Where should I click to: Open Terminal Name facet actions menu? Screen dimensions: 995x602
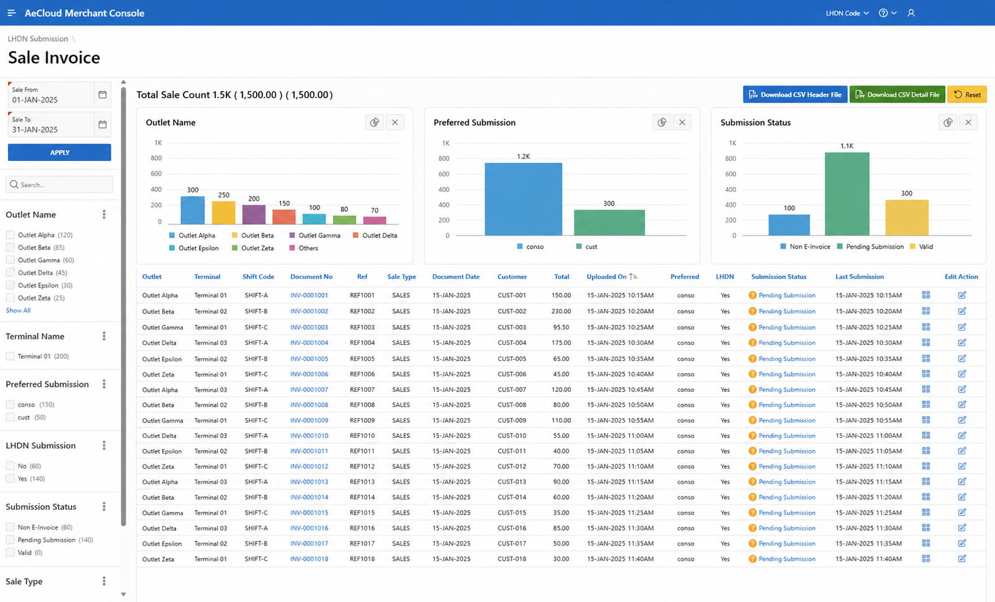point(104,336)
